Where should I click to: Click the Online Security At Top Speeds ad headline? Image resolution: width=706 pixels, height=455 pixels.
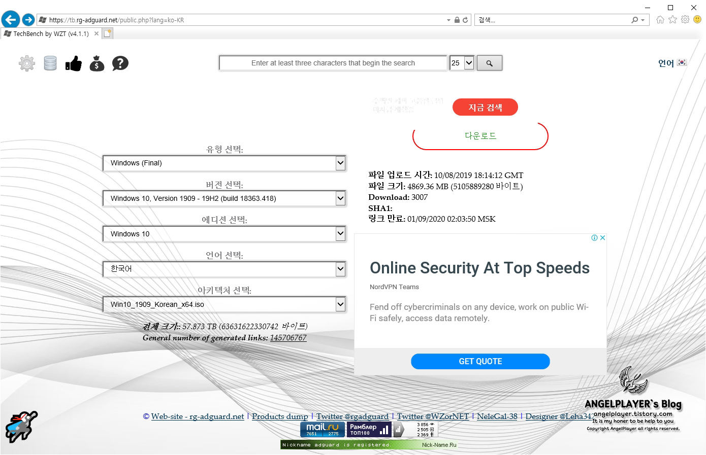click(x=479, y=268)
